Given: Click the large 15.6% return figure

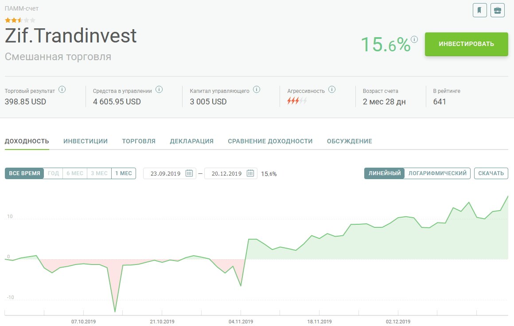Looking at the screenshot, I should tap(385, 45).
